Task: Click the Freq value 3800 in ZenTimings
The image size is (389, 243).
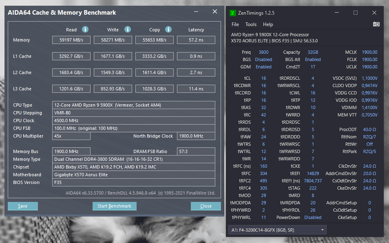Action: coord(263,52)
